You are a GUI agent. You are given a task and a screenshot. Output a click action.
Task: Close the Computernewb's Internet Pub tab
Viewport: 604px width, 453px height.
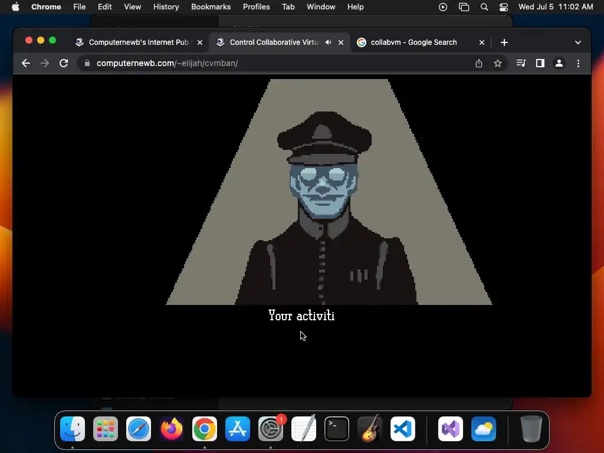point(200,42)
